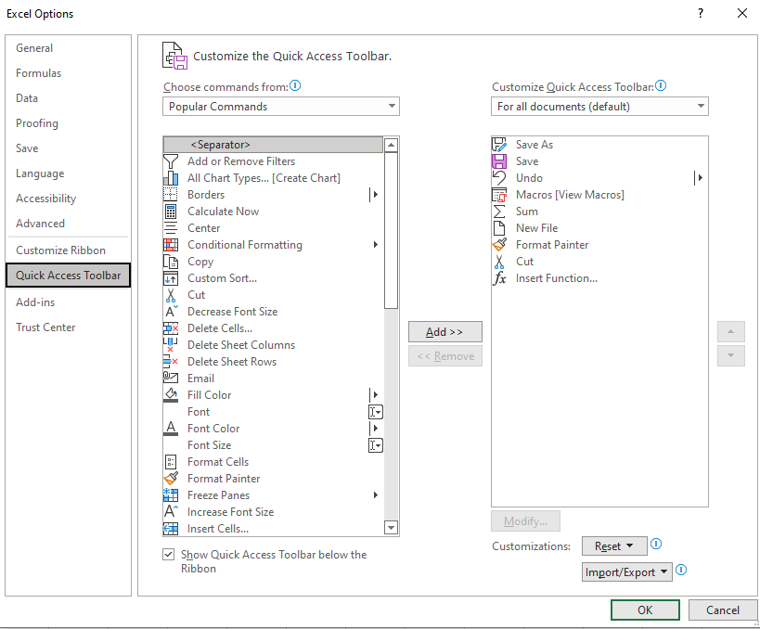Confirm with the OK button

click(x=645, y=610)
